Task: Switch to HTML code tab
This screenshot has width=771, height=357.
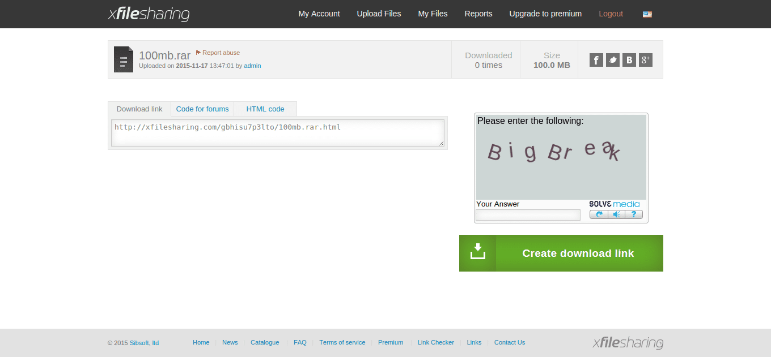Action: pyautogui.click(x=265, y=109)
